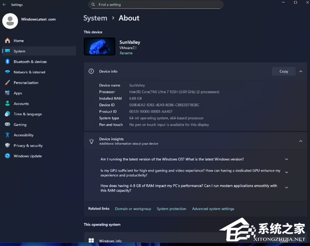The image size is (310, 246).
Task: Open System protection link
Action: pos(172,209)
